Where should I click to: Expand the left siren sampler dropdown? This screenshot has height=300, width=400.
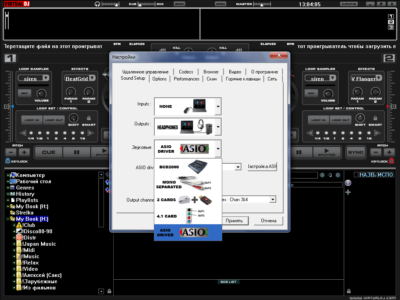[x=46, y=78]
